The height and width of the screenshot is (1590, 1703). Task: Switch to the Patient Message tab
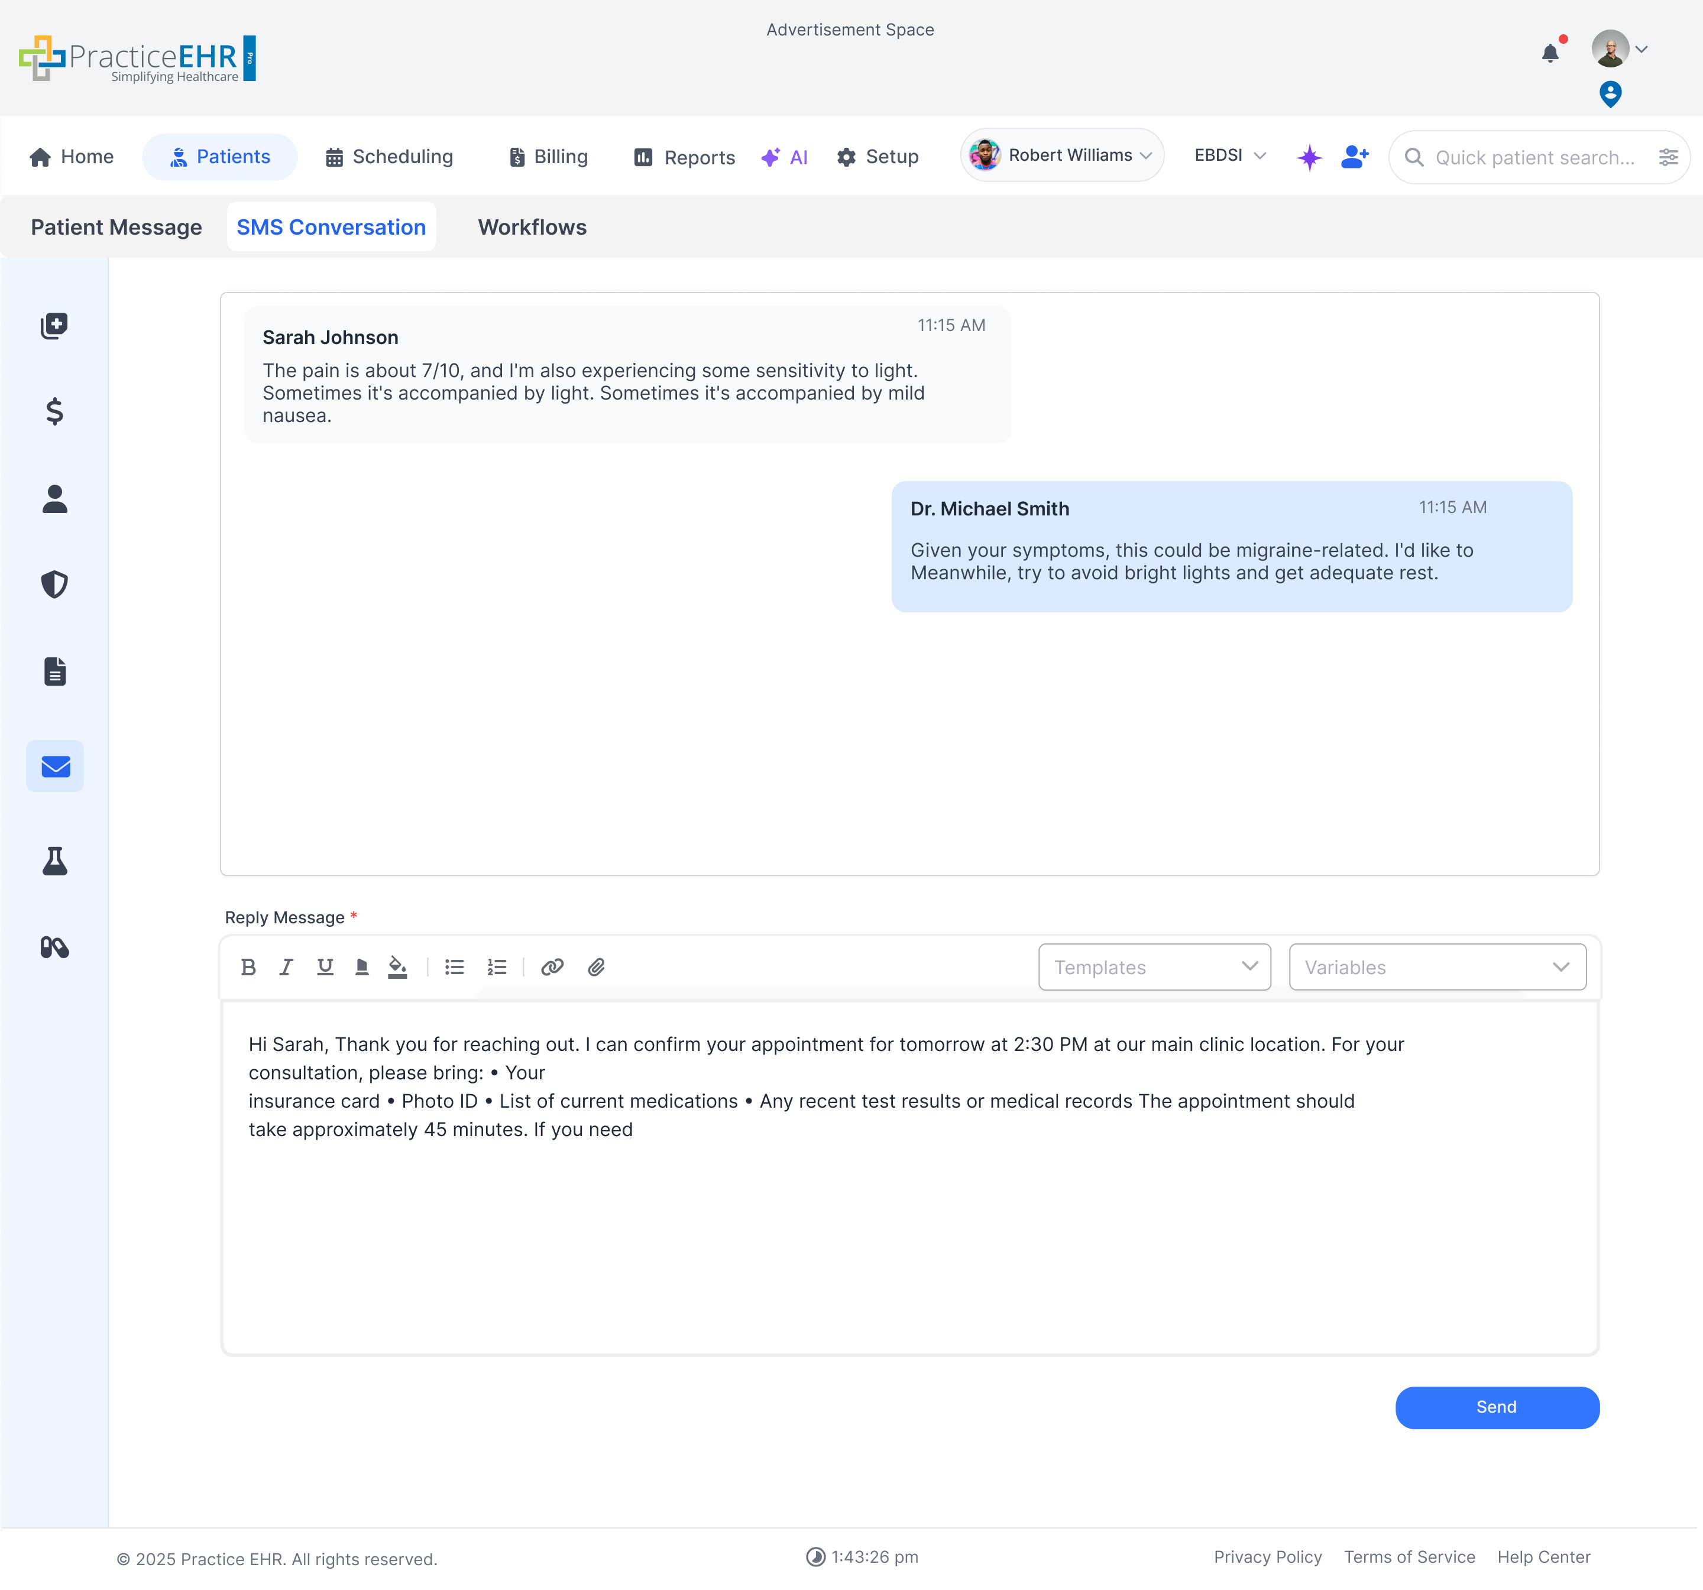[116, 227]
